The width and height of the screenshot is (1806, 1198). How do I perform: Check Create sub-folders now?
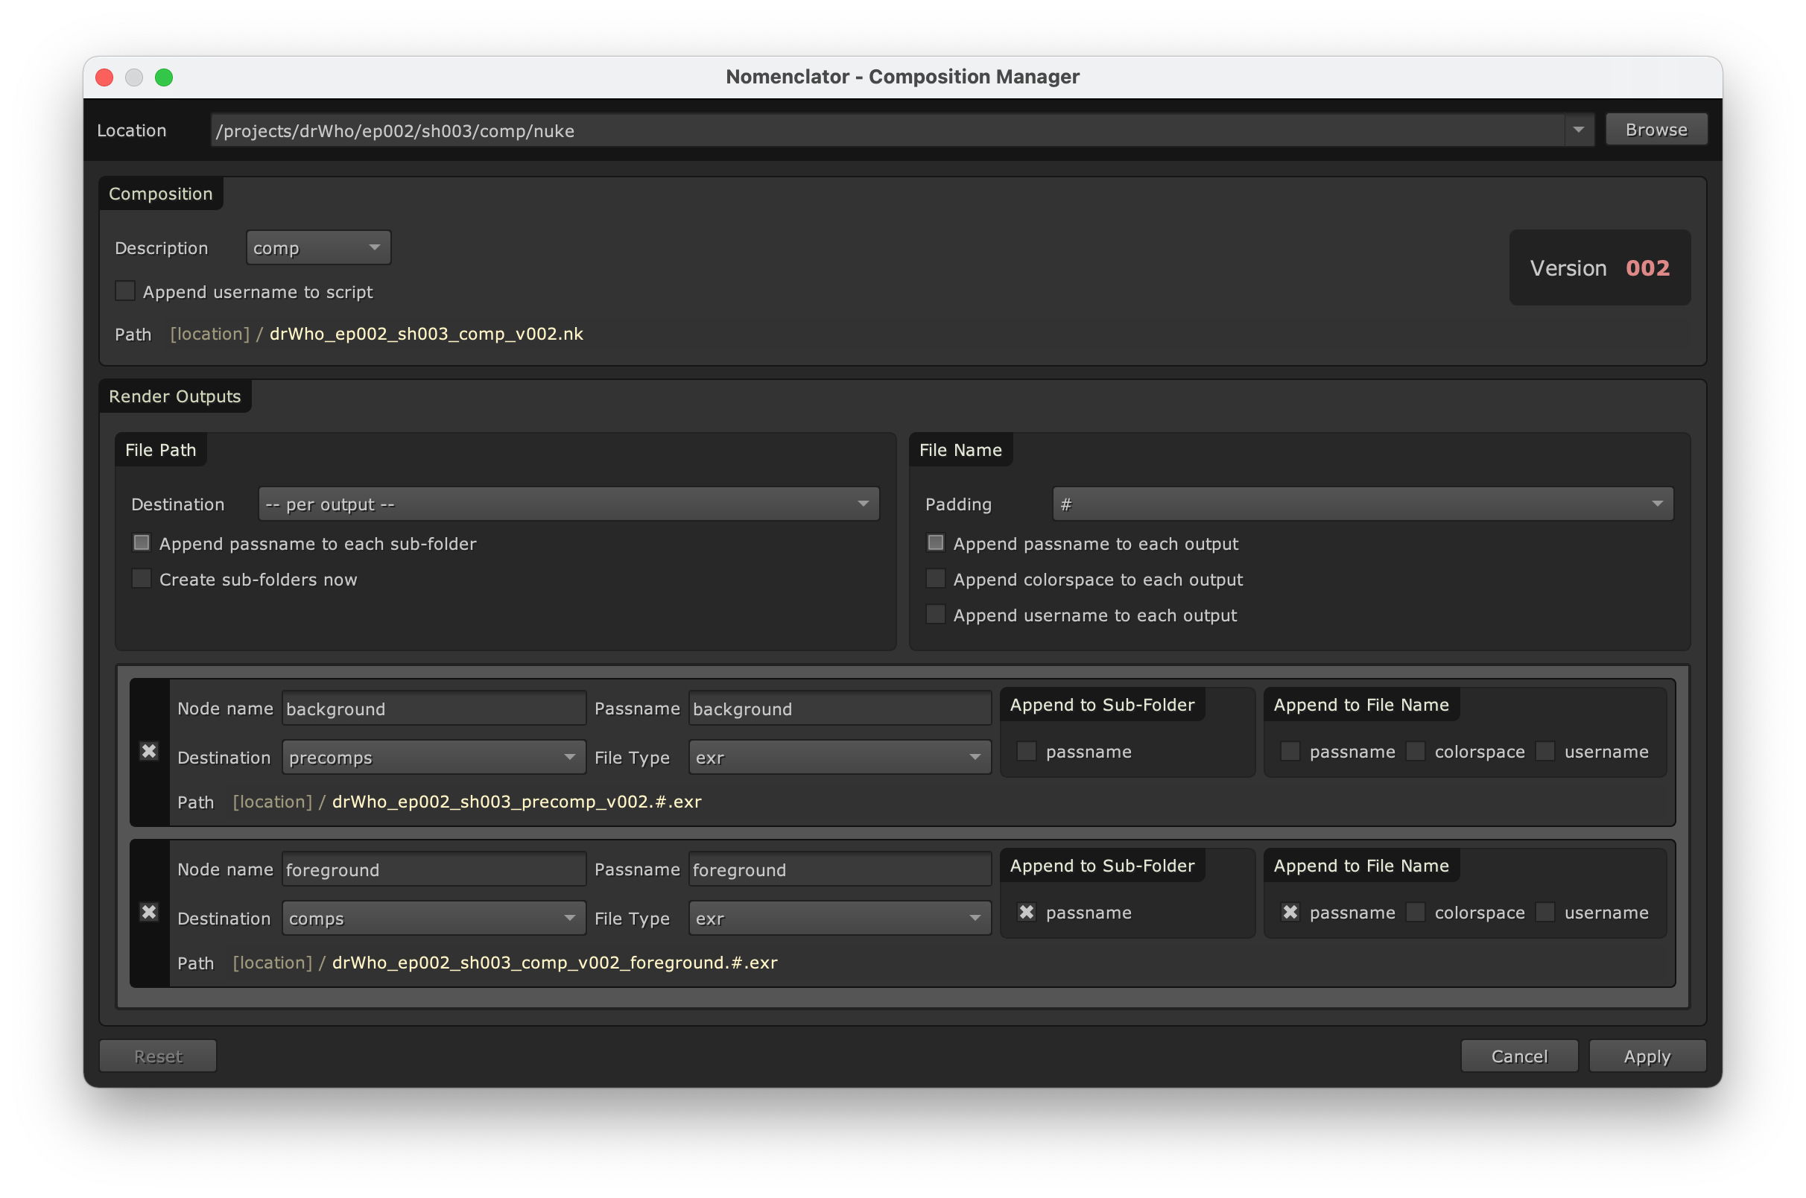[x=142, y=579]
